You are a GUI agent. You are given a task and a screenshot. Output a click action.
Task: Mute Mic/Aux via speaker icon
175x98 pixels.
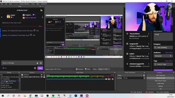point(109,79)
